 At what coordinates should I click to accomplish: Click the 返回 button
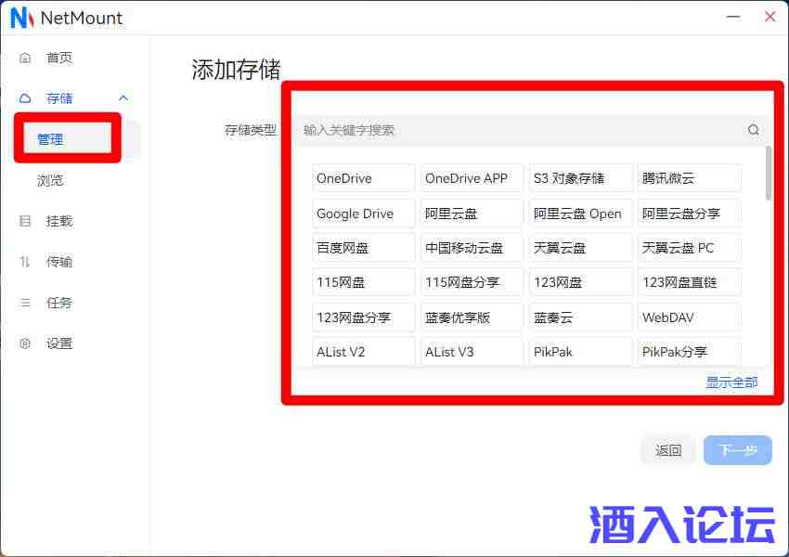point(668,450)
